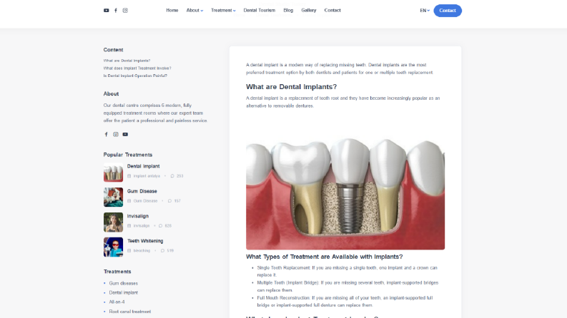This screenshot has height=318, width=567.
Task: Jump to What does Implant Treatment Involve?
Action: tap(137, 68)
